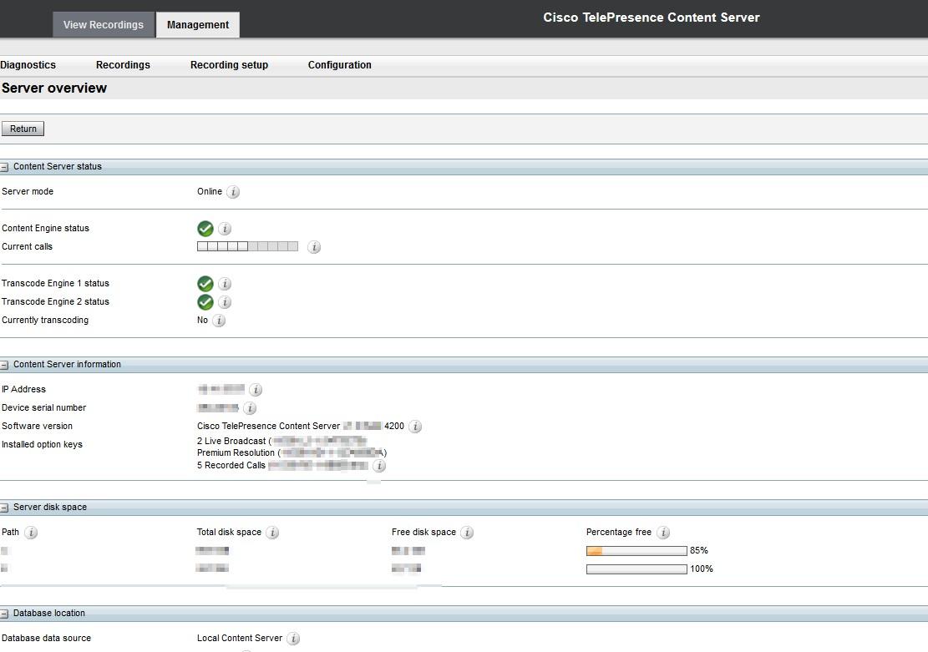Open the Configuration menu
Viewport: 928px width, 652px height.
(340, 65)
